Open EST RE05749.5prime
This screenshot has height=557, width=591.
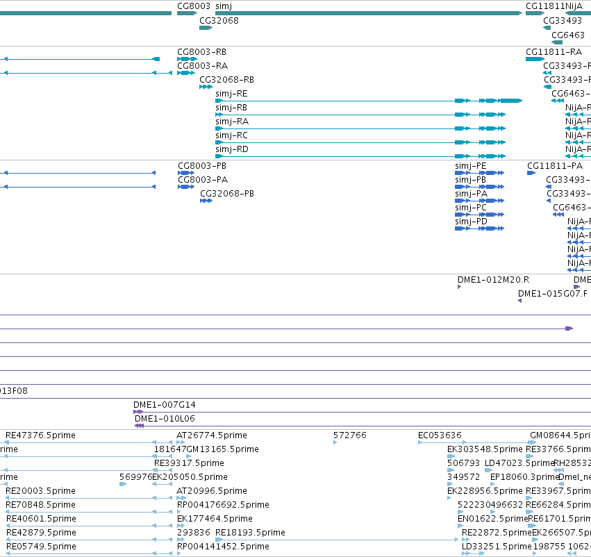(41, 547)
